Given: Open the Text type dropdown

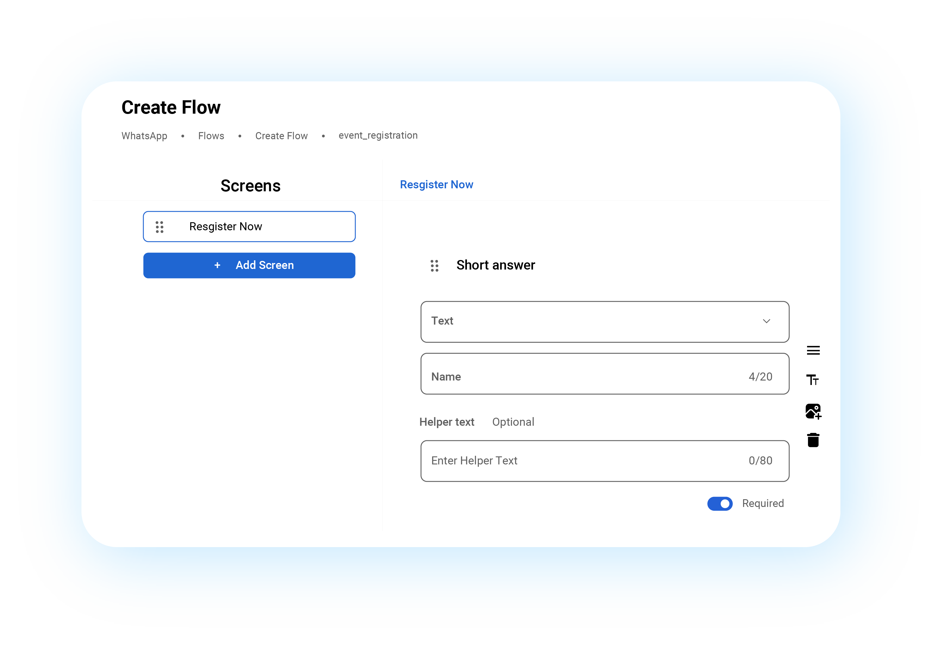Looking at the screenshot, I should click(x=605, y=322).
